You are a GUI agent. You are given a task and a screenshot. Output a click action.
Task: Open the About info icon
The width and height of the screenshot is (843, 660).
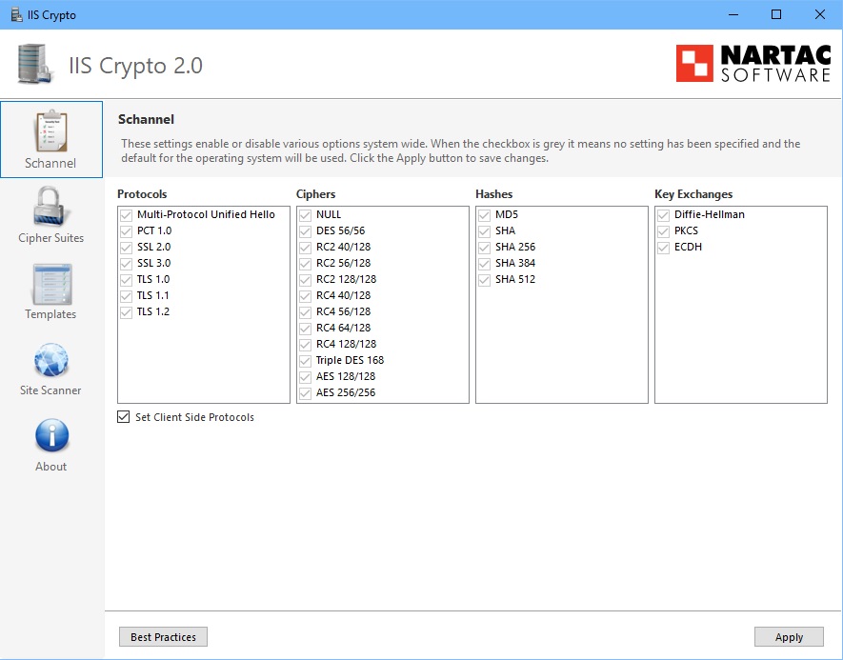pyautogui.click(x=51, y=436)
